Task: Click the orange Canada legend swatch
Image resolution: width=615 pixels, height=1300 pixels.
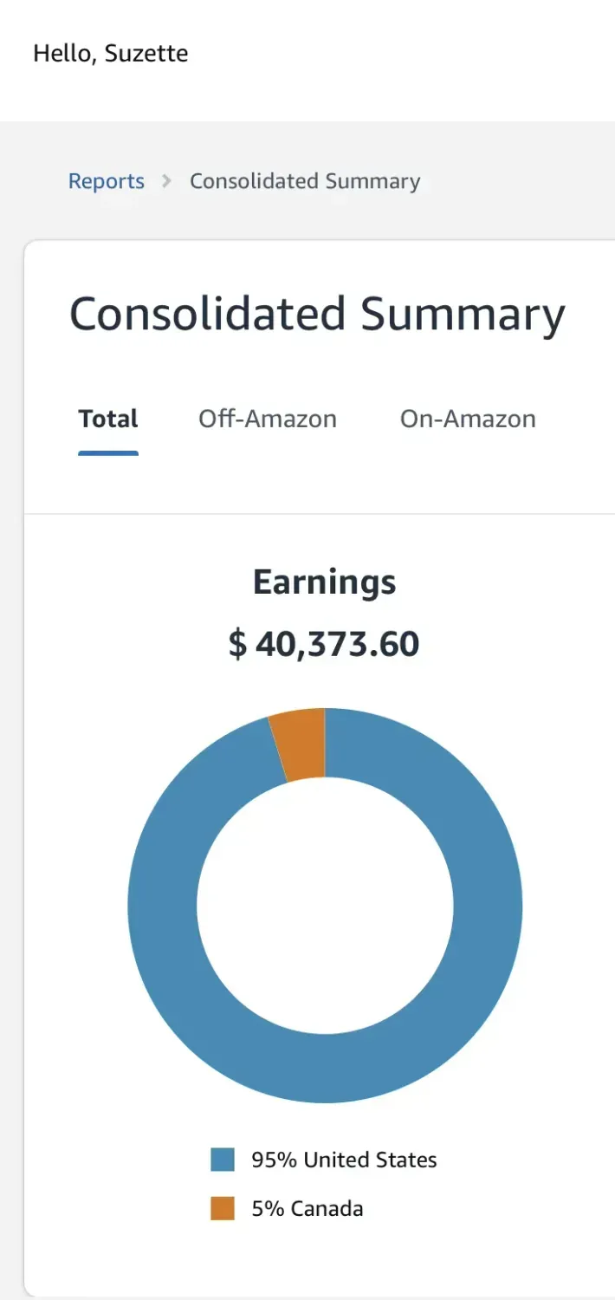Action: click(223, 1208)
